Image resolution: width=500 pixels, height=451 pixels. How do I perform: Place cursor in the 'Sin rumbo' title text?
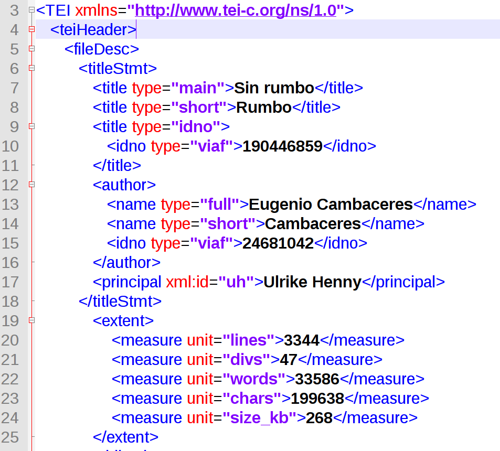[274, 88]
